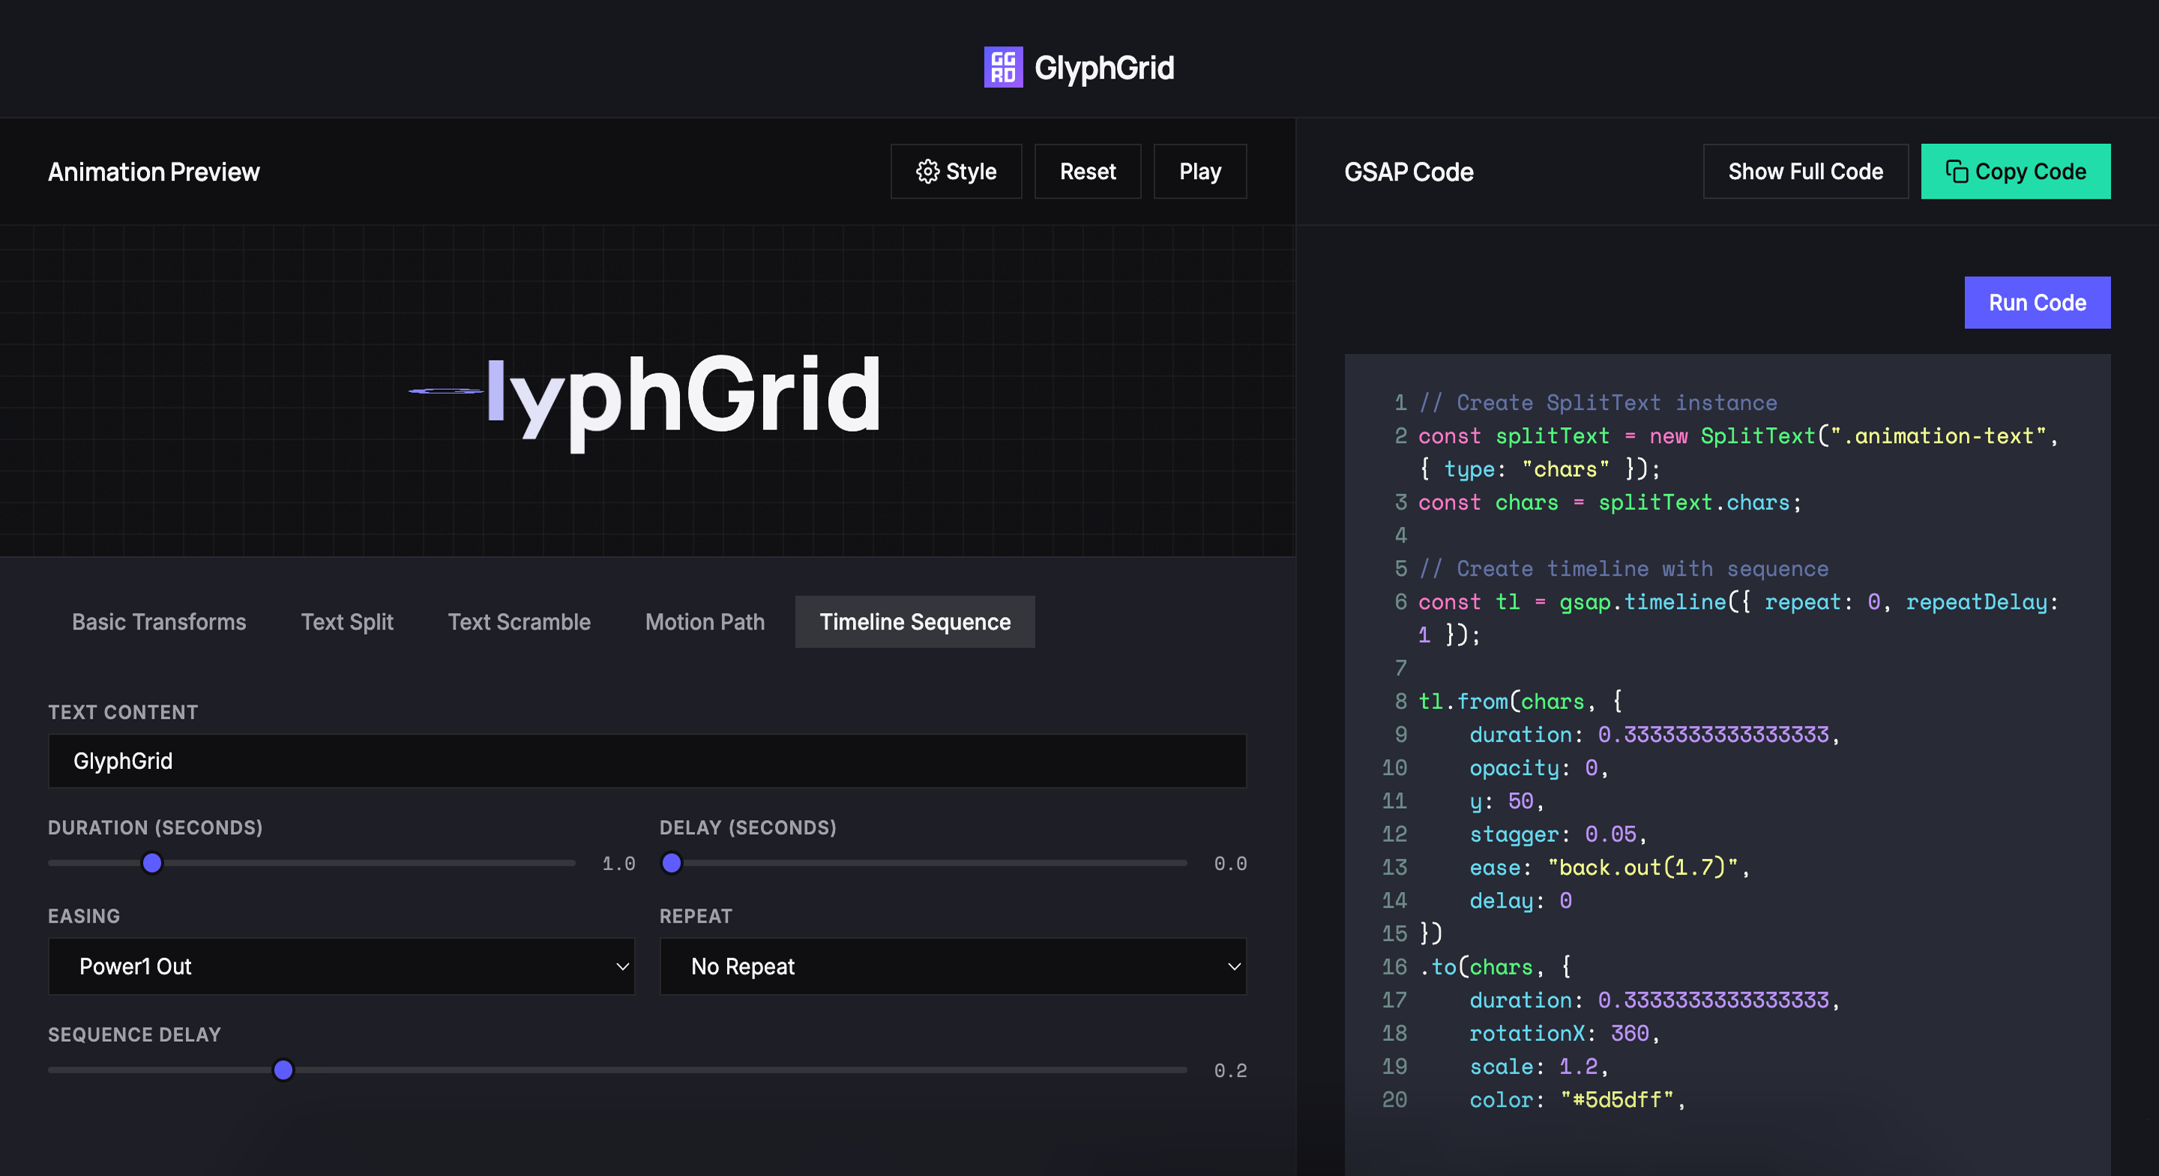Click the Delay slider handle
The image size is (2159, 1176).
(672, 863)
